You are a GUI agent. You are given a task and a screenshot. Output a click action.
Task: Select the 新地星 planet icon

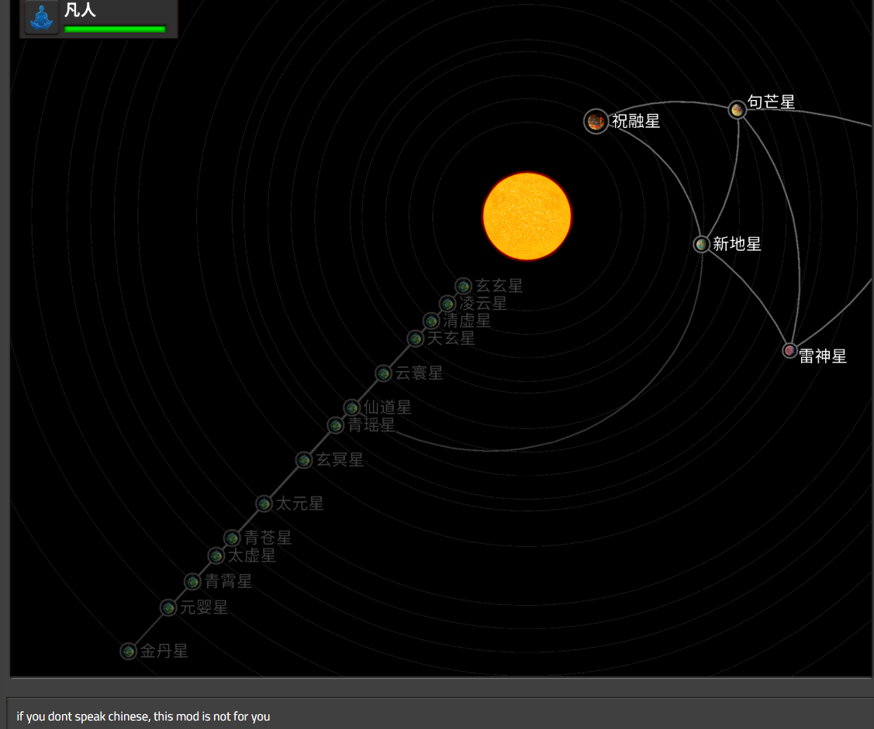[701, 244]
